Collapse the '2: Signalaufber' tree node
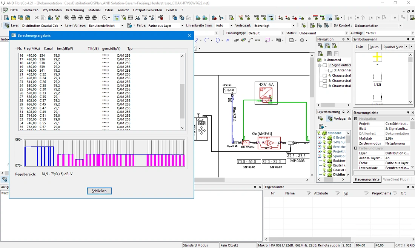The image size is (415, 248). (x=320, y=65)
